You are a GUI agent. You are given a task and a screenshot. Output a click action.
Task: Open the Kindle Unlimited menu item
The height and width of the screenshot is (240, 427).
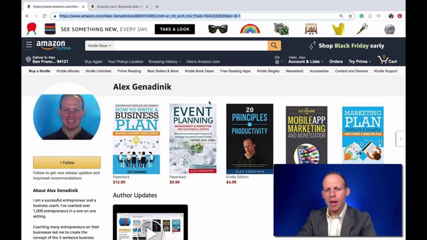point(98,71)
